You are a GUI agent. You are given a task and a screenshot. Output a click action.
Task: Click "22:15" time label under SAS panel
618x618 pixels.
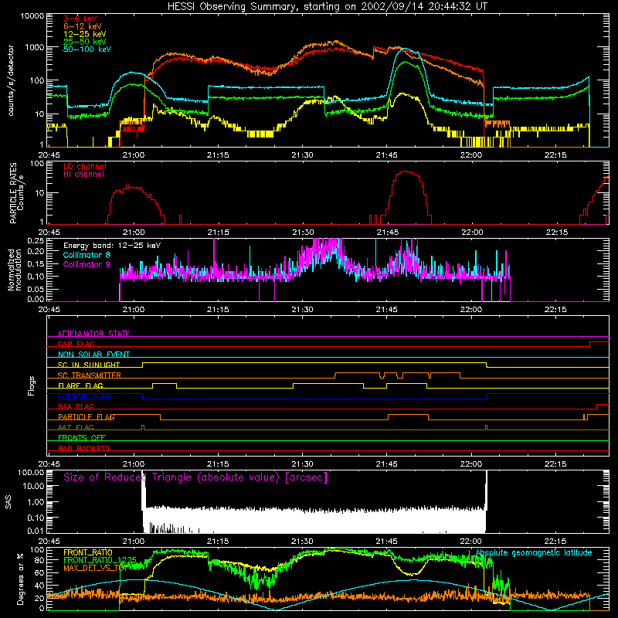[x=555, y=542]
